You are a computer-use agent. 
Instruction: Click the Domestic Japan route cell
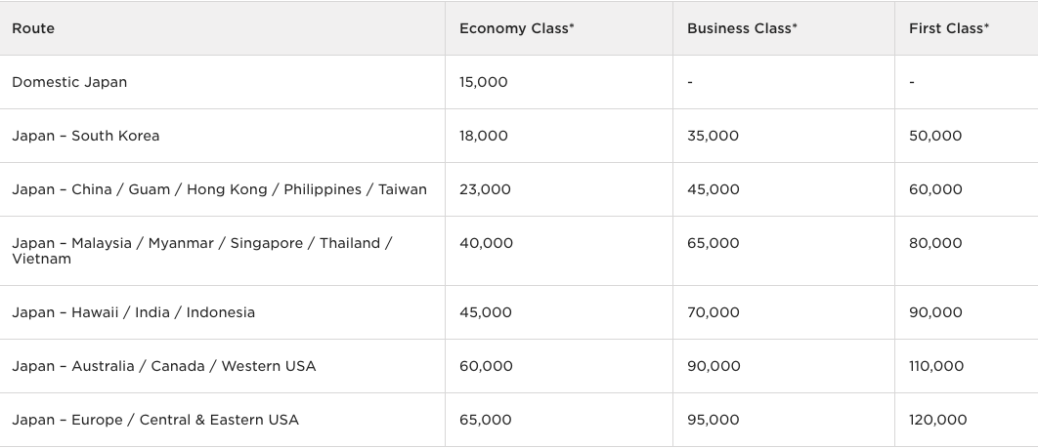pos(69,82)
